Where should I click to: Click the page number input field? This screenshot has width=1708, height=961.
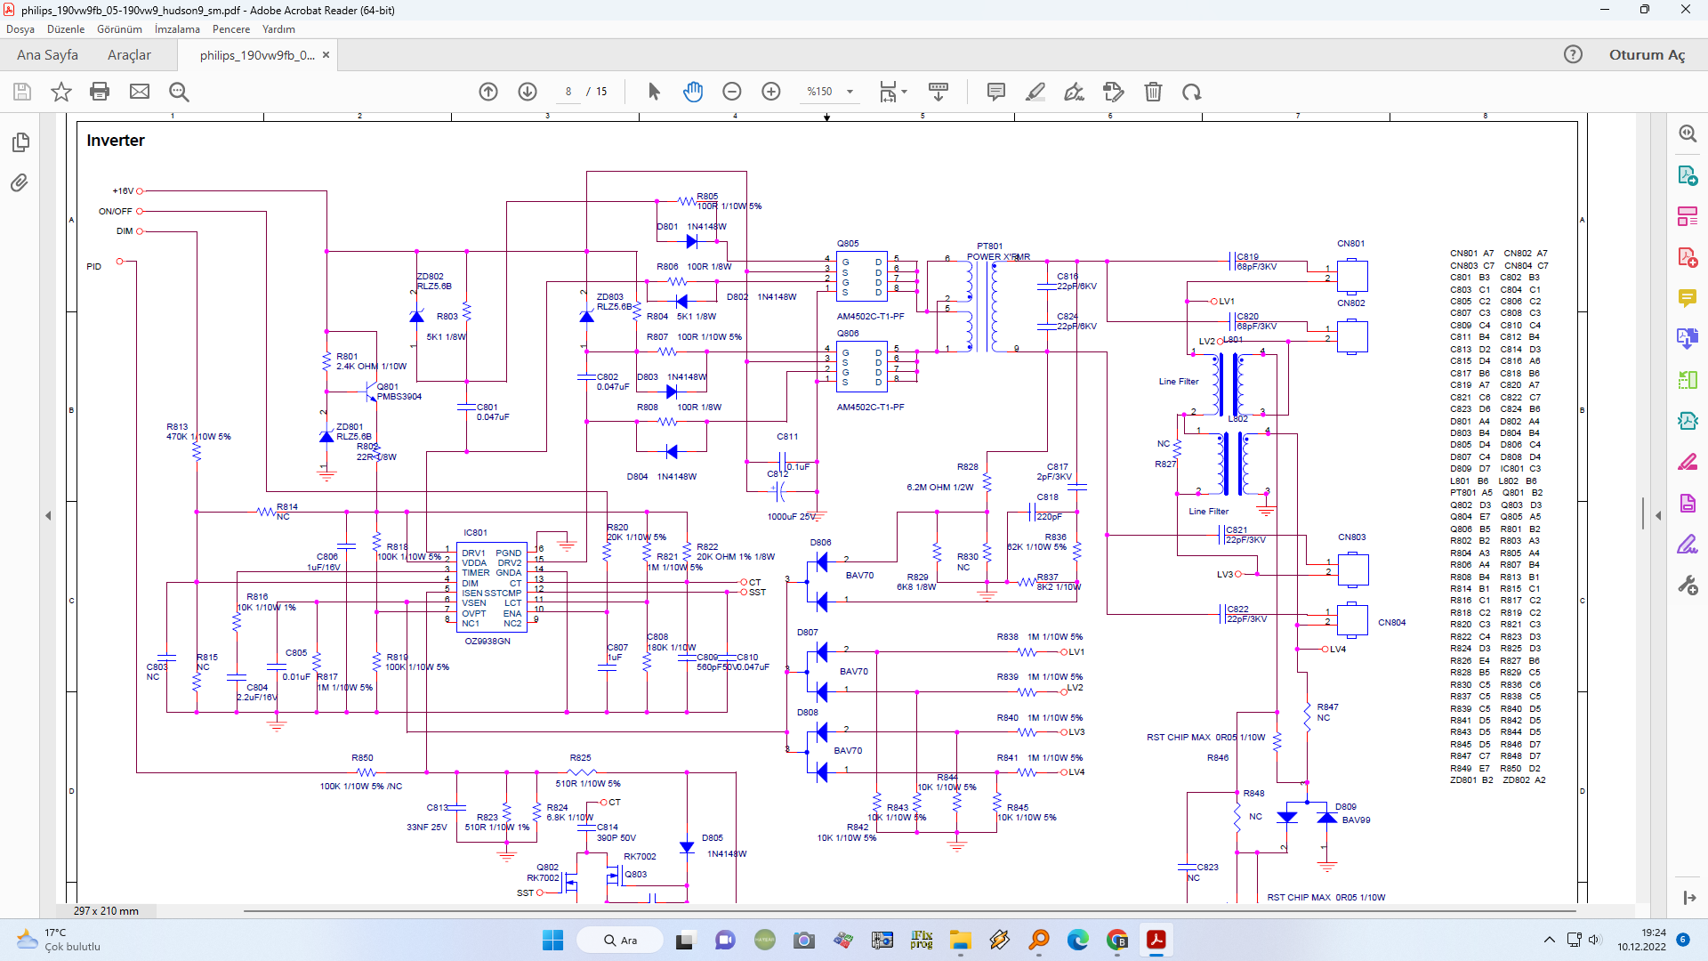[568, 92]
